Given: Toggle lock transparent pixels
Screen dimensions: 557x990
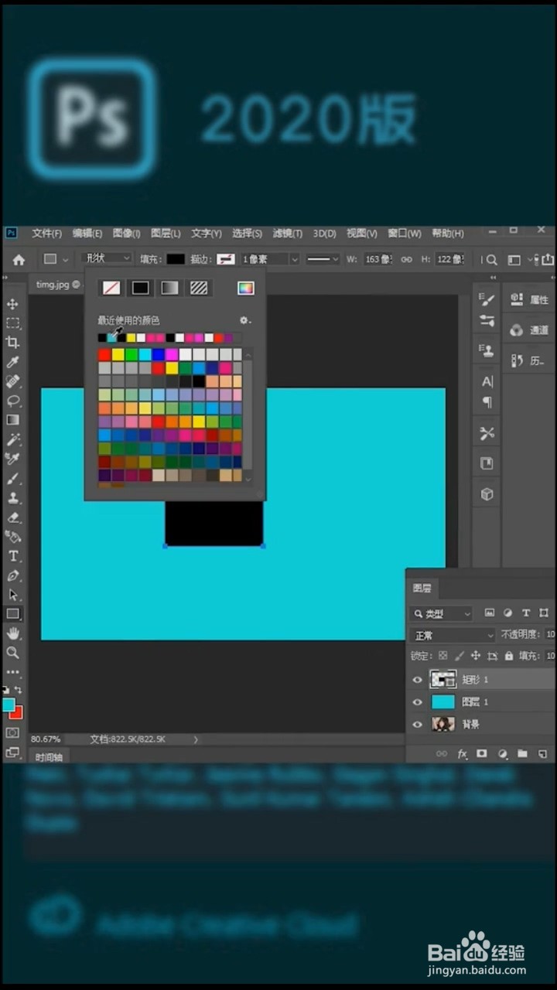Looking at the screenshot, I should [443, 656].
